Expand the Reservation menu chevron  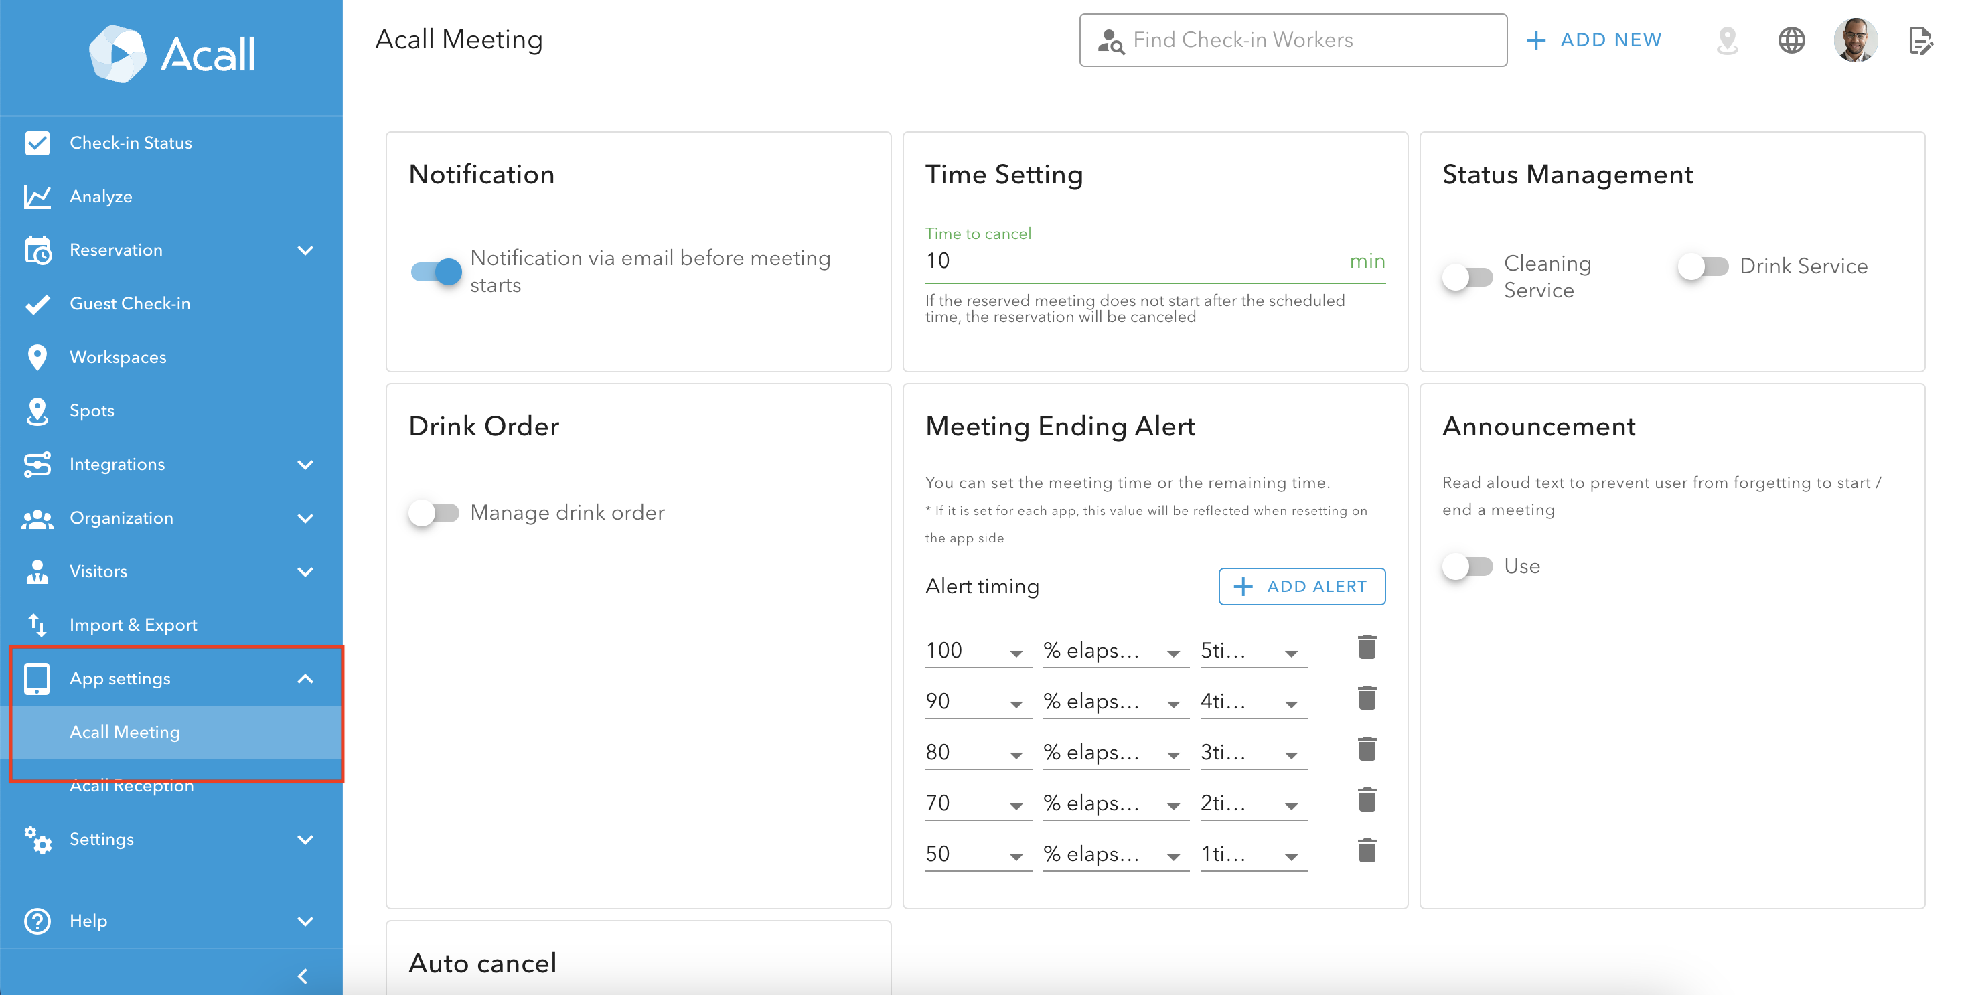305,250
